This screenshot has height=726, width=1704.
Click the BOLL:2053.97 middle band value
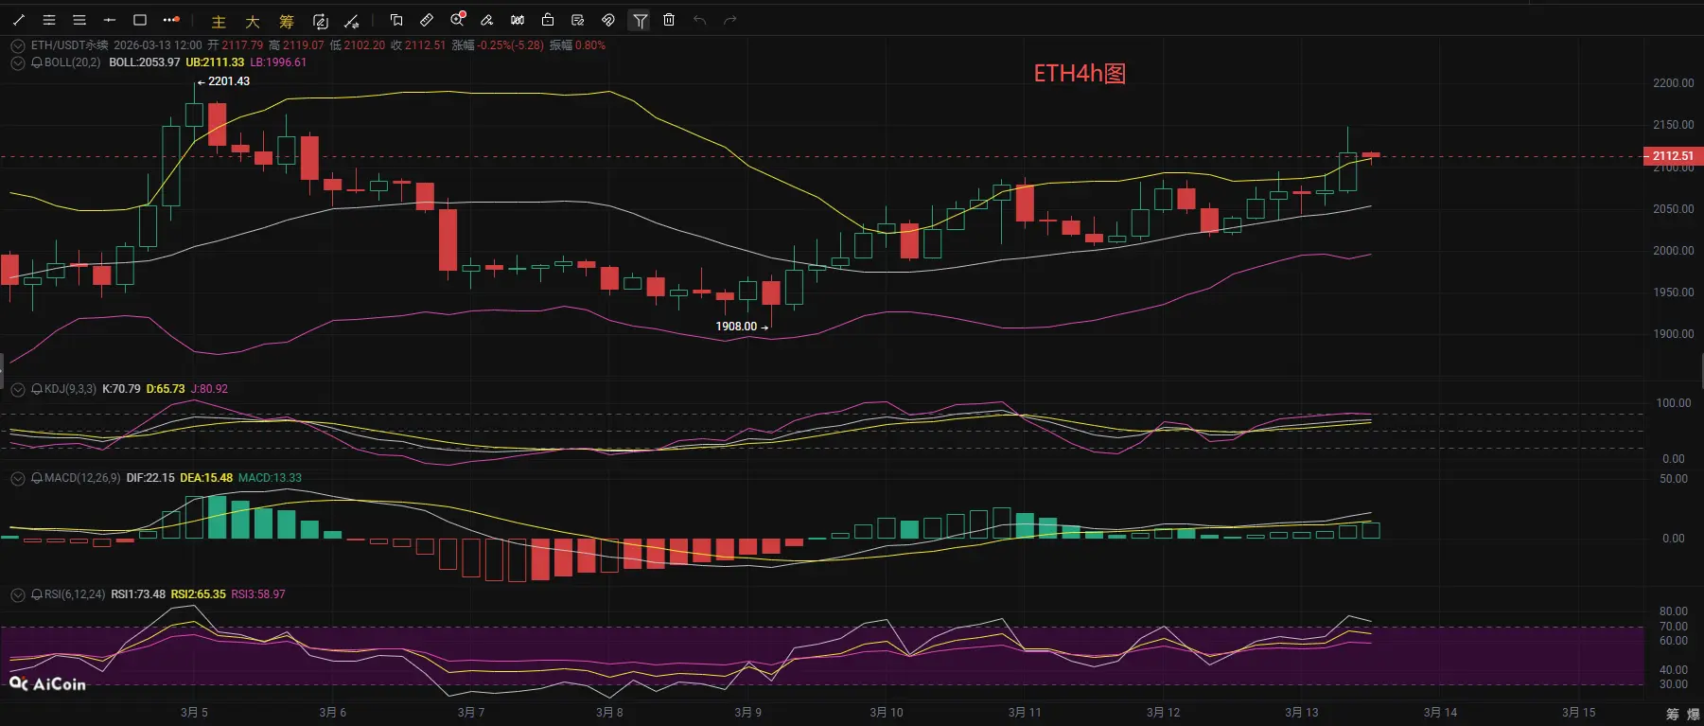tap(145, 62)
